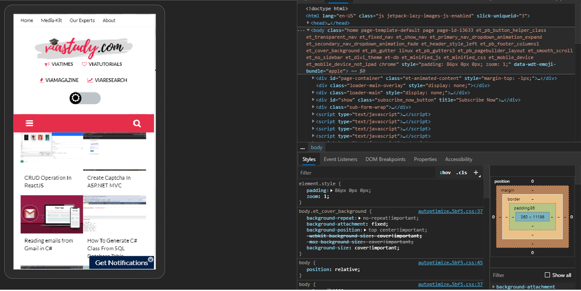The width and height of the screenshot is (581, 291).
Task: Close the Get Notifications popup
Action: [x=151, y=259]
